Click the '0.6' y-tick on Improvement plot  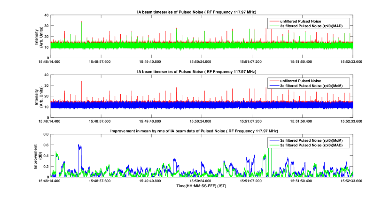pos(46,145)
